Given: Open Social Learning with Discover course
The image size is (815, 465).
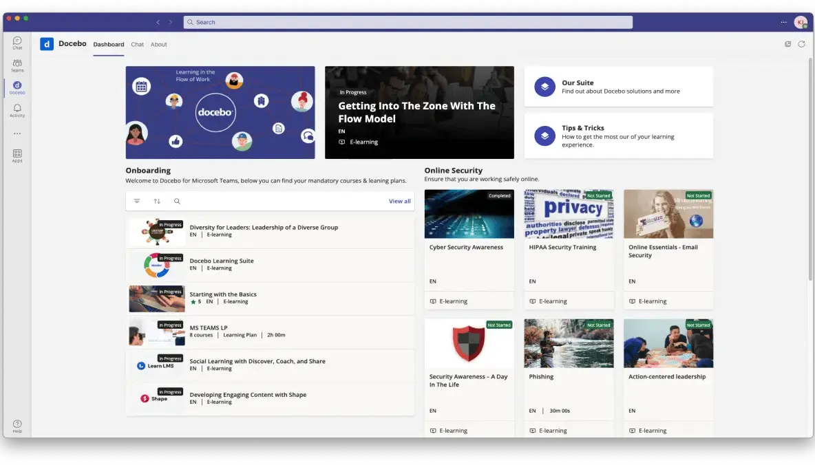Looking at the screenshot, I should pyautogui.click(x=271, y=365).
